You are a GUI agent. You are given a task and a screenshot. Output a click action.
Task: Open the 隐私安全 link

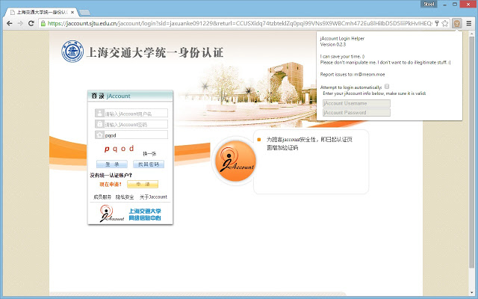[x=125, y=197]
